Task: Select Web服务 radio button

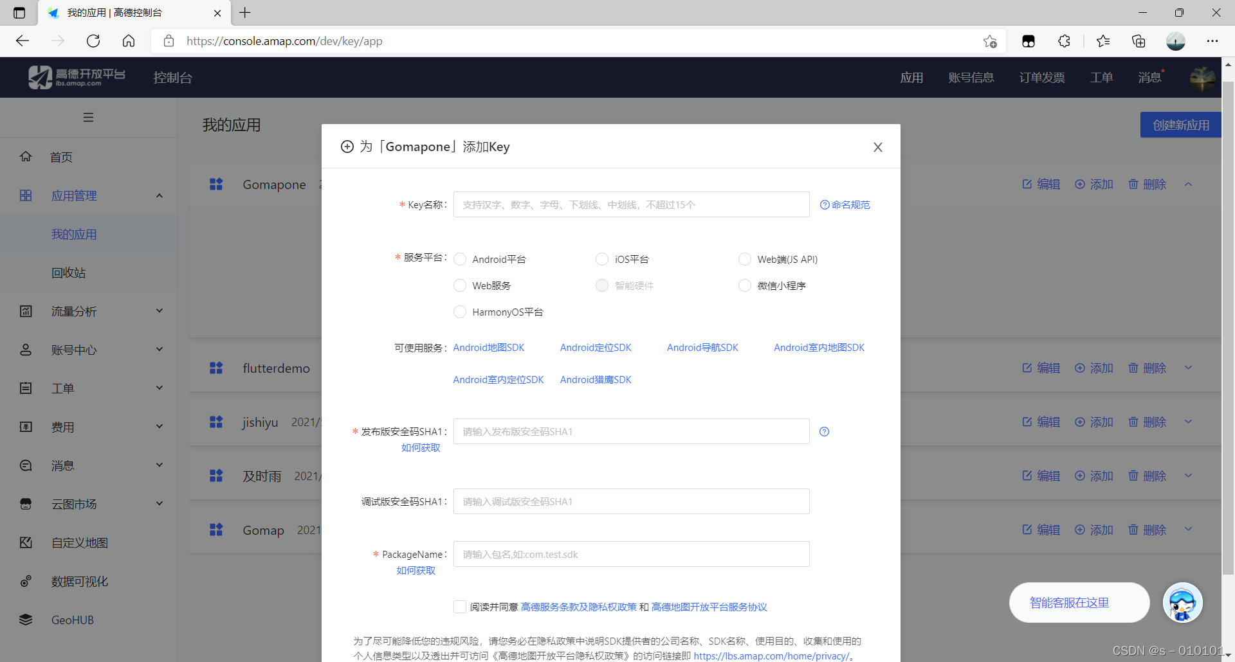Action: pos(460,285)
